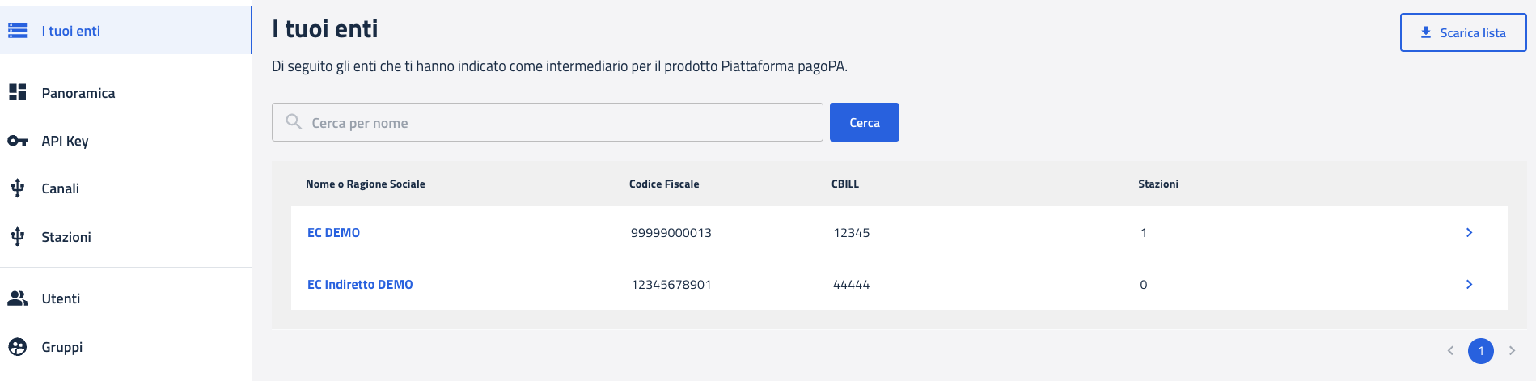1536x381 pixels.
Task: Go to next page arrow
Action: pyautogui.click(x=1512, y=351)
